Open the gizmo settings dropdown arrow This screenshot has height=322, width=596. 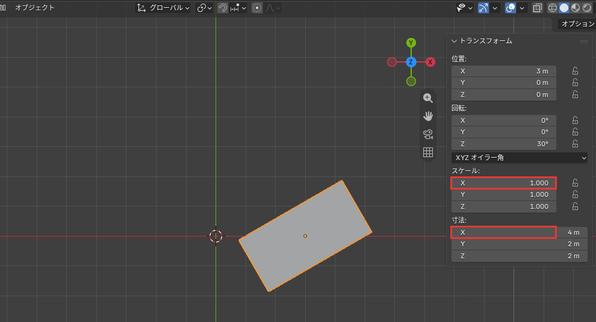coord(494,8)
